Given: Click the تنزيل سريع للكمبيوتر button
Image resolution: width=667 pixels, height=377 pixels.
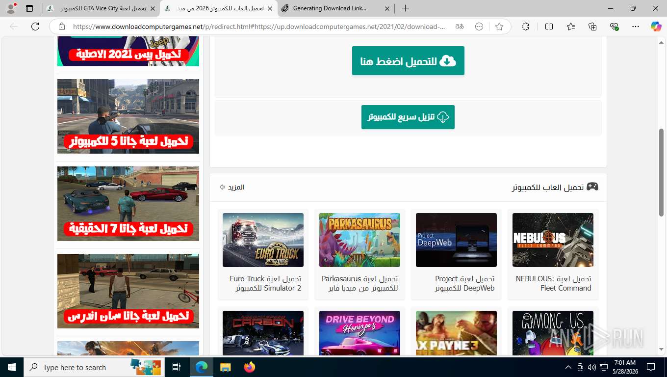Looking at the screenshot, I should 408,117.
